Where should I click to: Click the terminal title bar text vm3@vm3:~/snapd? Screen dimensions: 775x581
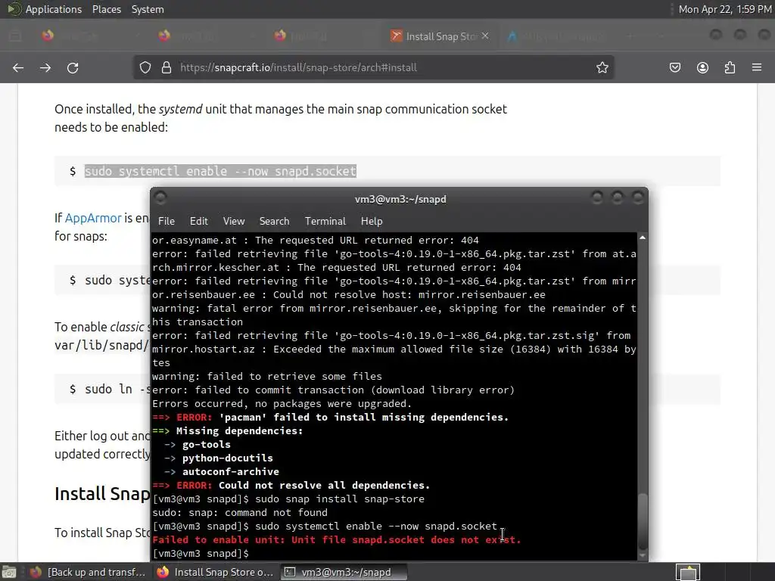400,199
